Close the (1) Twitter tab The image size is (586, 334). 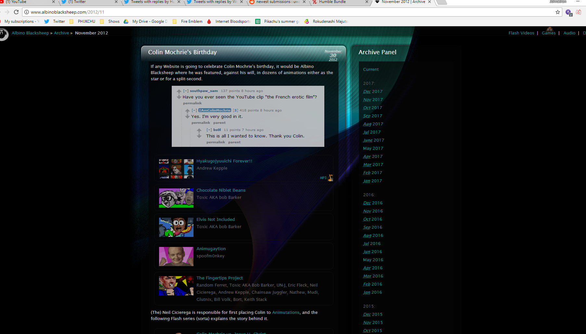[x=116, y=2]
